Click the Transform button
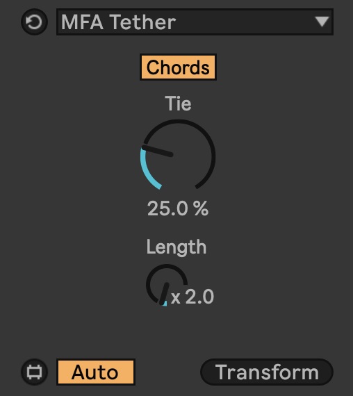 coord(267,372)
